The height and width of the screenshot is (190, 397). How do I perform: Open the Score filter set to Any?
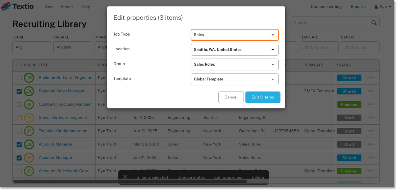pyautogui.click(x=32, y=47)
